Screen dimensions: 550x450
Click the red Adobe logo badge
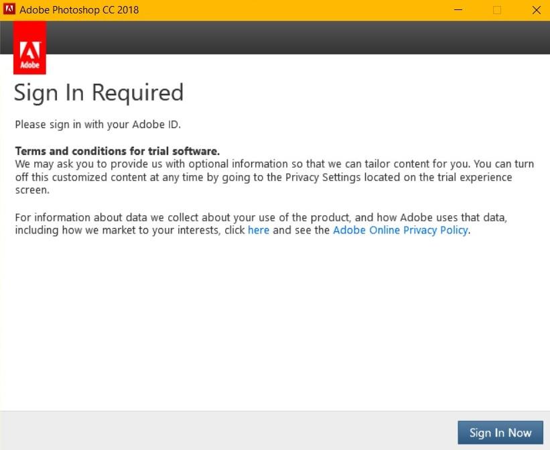click(x=30, y=48)
